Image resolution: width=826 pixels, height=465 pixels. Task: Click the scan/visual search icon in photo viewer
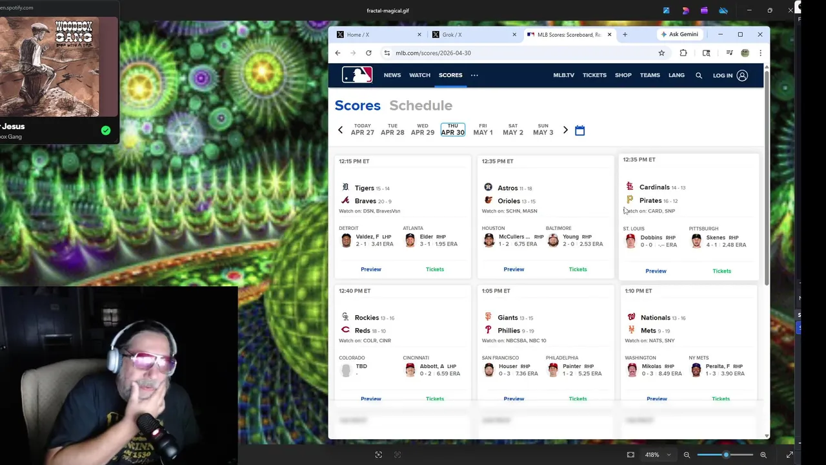tap(379, 455)
